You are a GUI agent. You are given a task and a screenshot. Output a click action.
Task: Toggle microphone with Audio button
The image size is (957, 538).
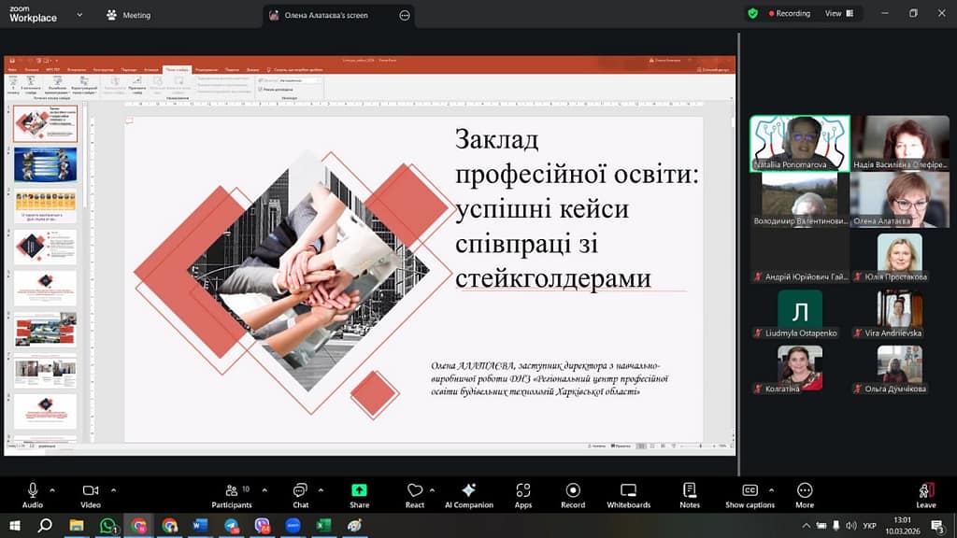[x=33, y=494]
